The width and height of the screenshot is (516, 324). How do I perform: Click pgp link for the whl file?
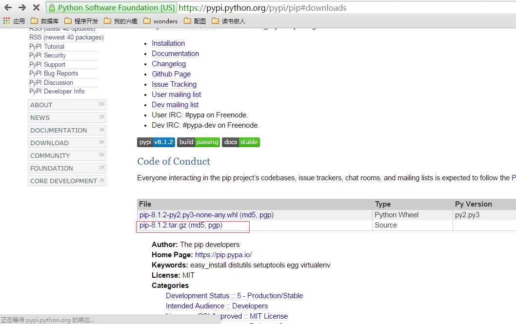click(x=266, y=215)
